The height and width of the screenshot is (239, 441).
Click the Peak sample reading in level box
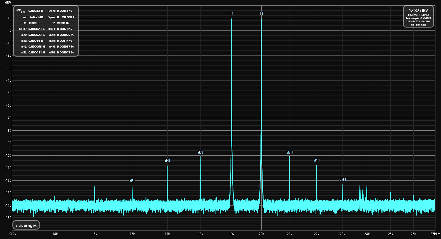(x=418, y=18)
